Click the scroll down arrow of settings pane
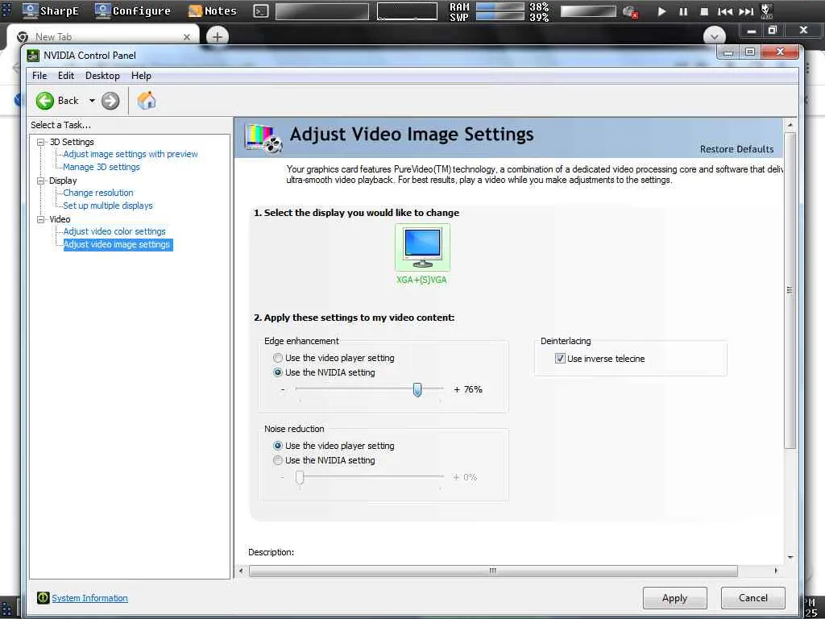The image size is (825, 619). click(790, 557)
